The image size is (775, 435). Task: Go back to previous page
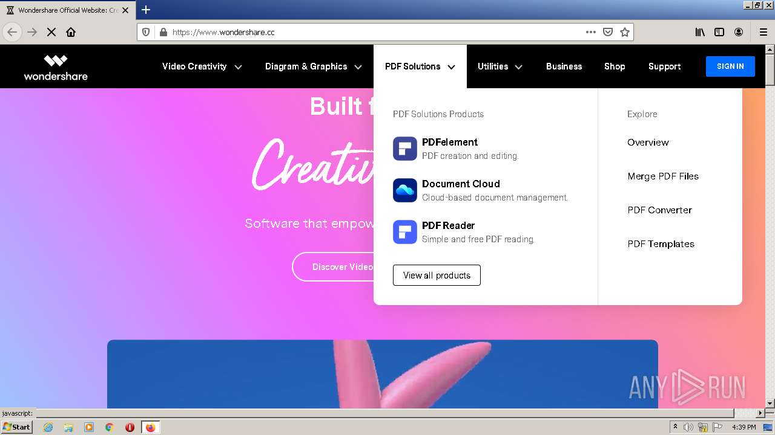(x=12, y=32)
